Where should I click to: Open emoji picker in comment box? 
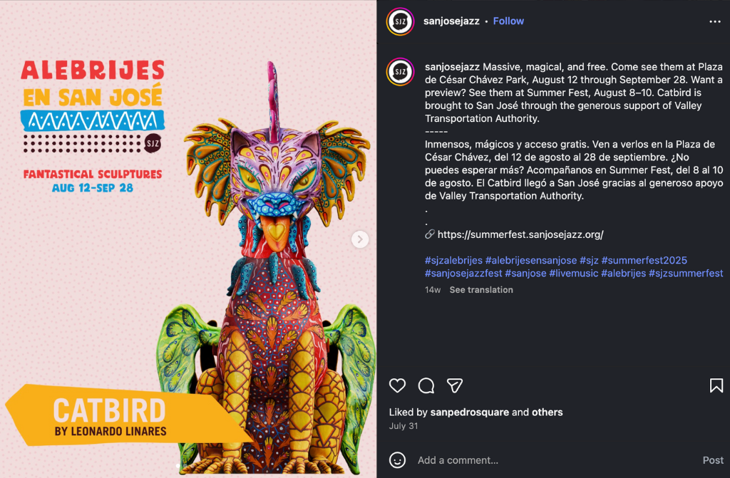tap(397, 460)
